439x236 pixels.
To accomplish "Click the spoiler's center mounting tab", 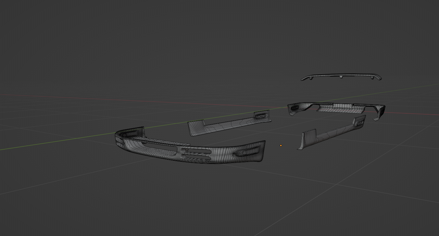I will point(341,77).
